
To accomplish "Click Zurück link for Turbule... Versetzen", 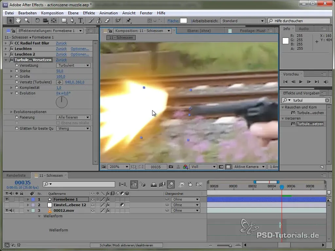I will pos(61,60).
